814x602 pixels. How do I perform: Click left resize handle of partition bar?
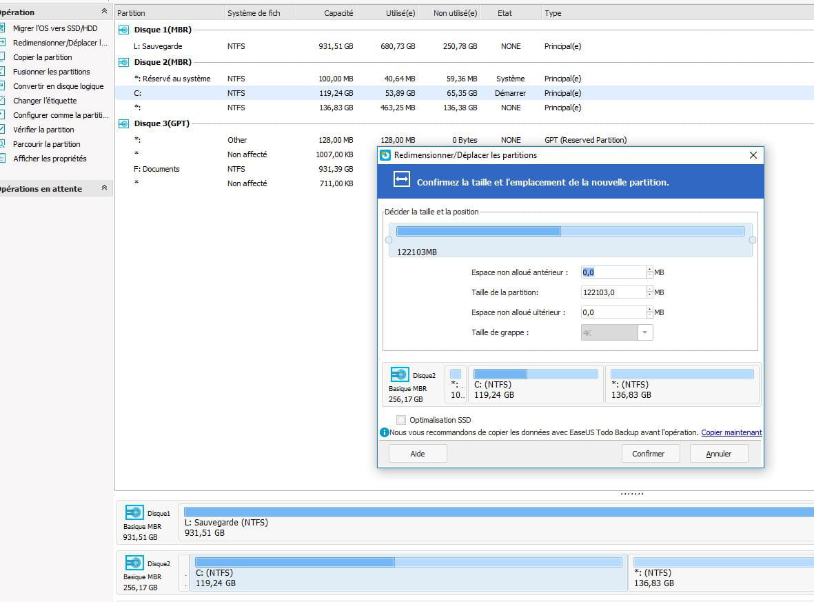(389, 240)
